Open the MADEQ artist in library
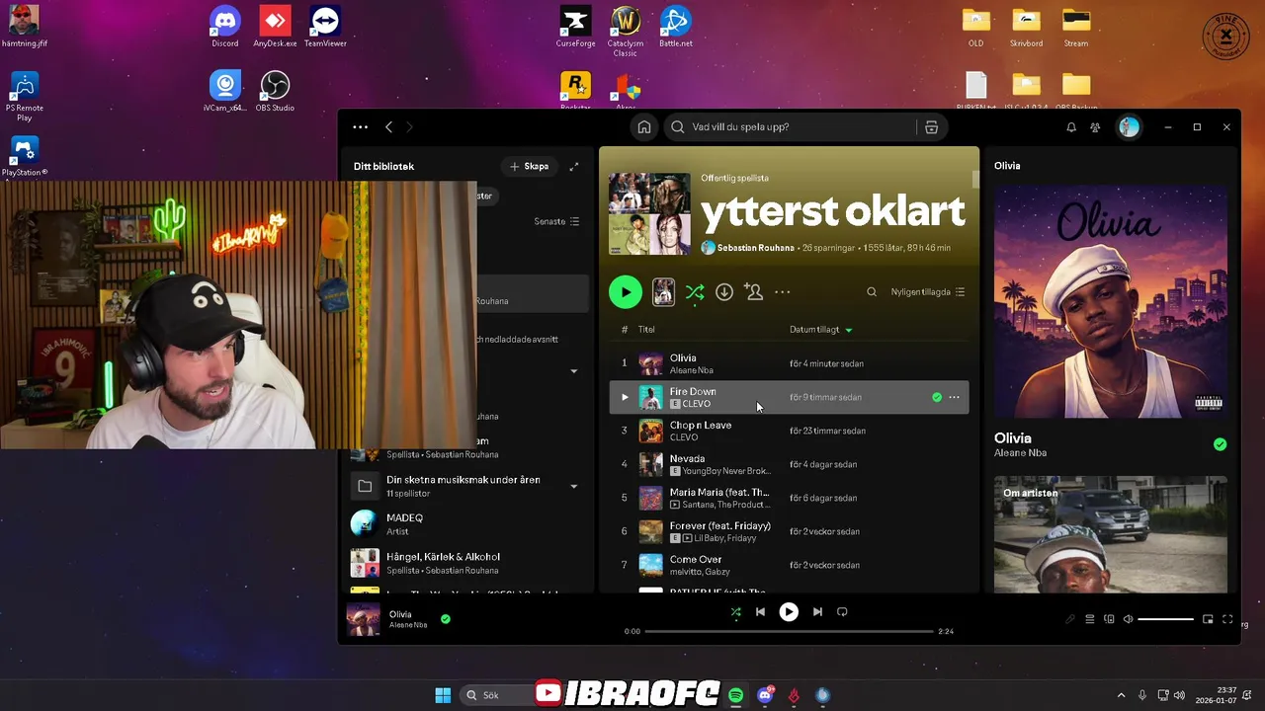 pyautogui.click(x=468, y=524)
